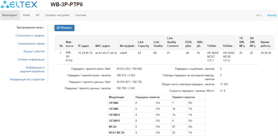The width and height of the screenshot is (278, 138).
Task: Click the wlan0 interface cell
Action: tap(123, 53)
